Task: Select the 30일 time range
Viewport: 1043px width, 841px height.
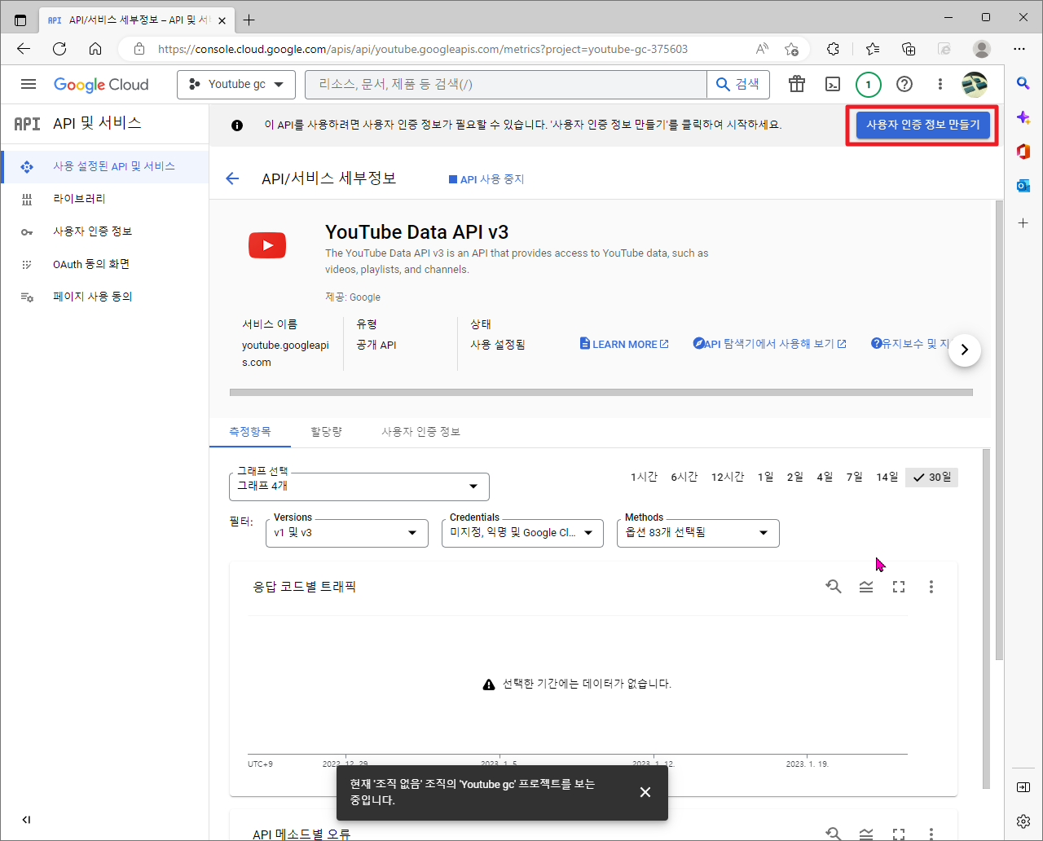Action: pos(931,477)
